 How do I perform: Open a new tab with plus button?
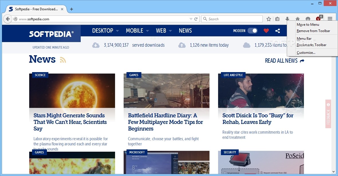pyautogui.click(x=72, y=9)
